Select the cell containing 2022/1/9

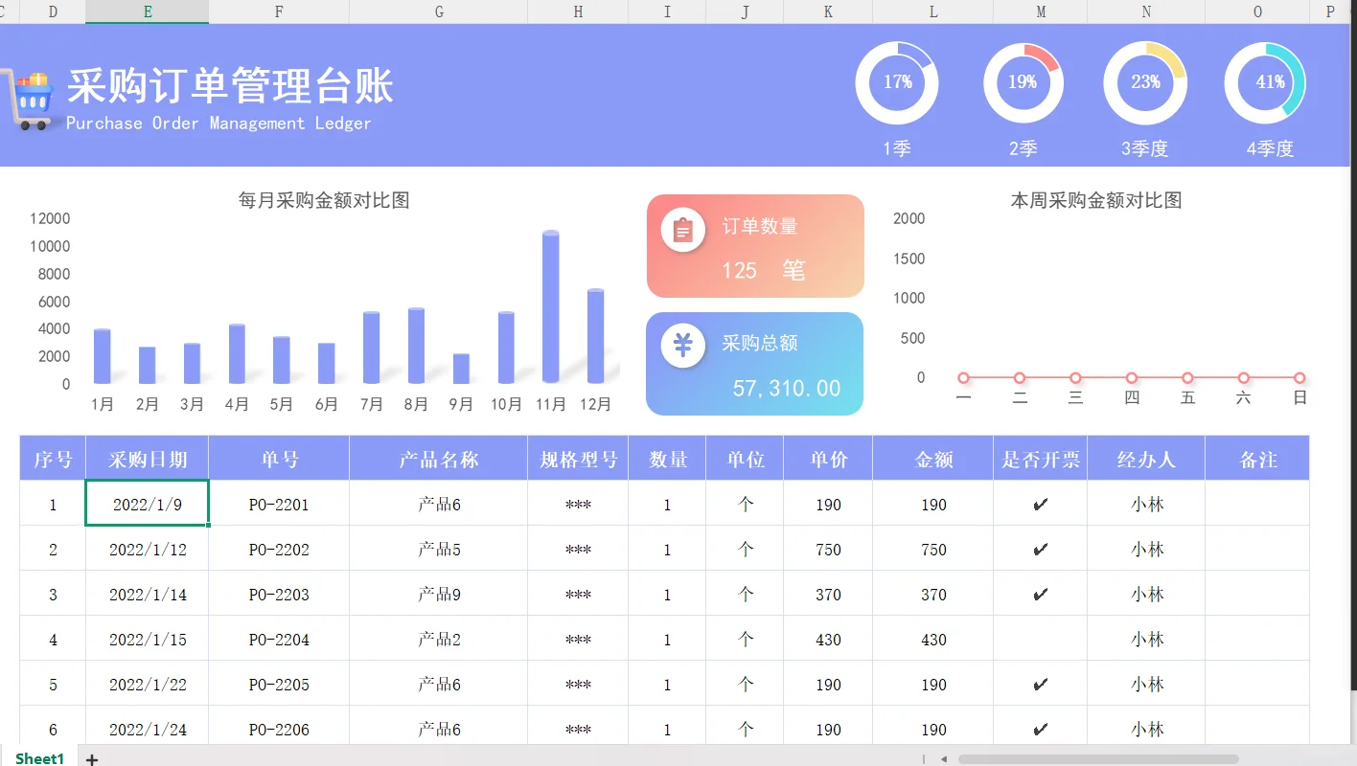click(147, 504)
